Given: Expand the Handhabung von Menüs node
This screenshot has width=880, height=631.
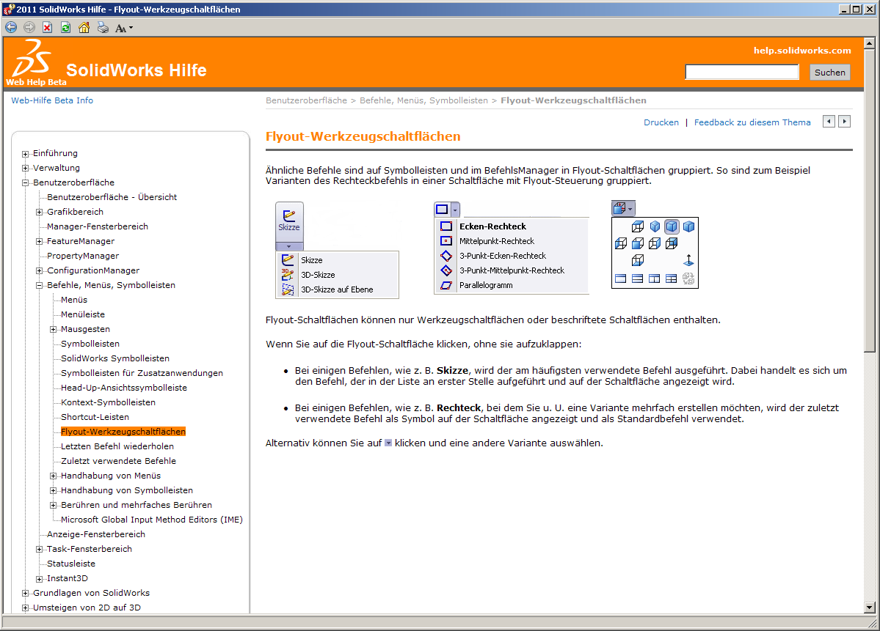Looking at the screenshot, I should (x=54, y=476).
